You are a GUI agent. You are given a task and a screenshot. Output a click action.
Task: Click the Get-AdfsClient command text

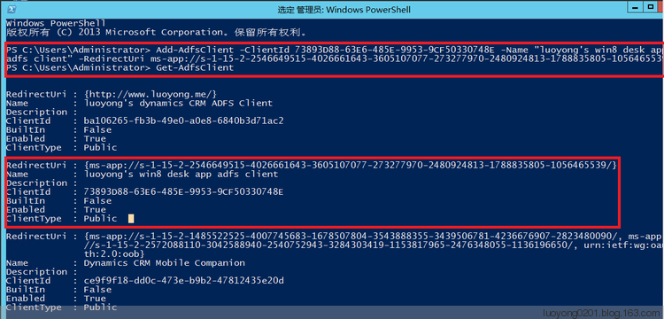(195, 67)
